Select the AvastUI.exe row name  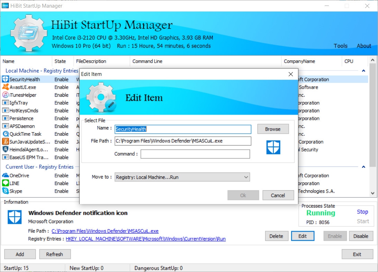22,87
